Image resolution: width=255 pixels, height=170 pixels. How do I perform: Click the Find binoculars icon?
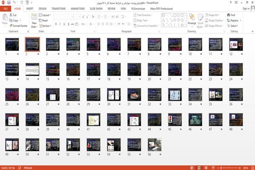coord(229,15)
